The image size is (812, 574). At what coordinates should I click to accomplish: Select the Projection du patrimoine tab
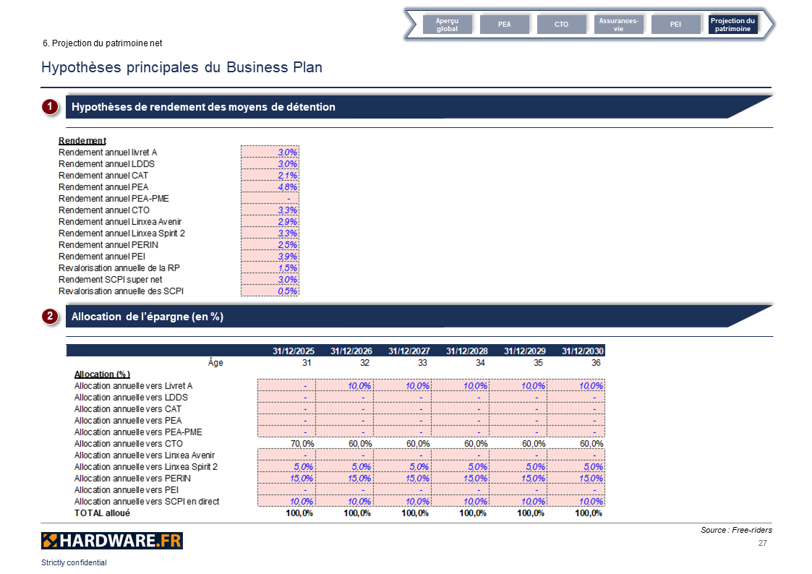tap(732, 25)
